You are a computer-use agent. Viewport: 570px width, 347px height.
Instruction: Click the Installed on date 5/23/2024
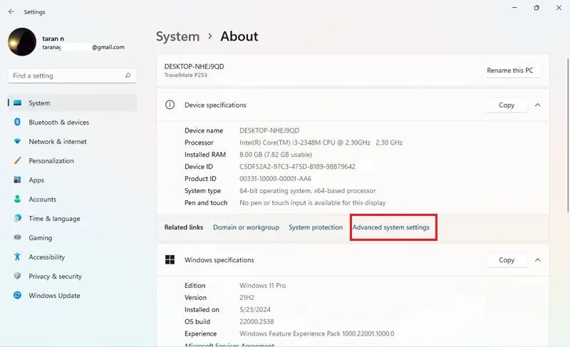[x=255, y=309]
